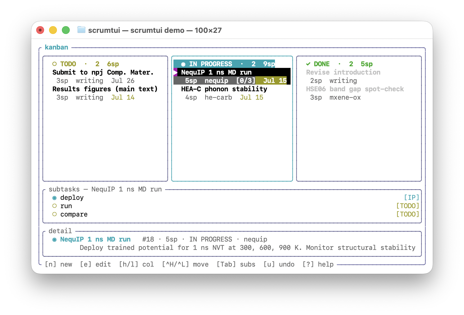The height and width of the screenshot is (315, 464).
Task: Click the kanban panel title
Action: [57, 47]
